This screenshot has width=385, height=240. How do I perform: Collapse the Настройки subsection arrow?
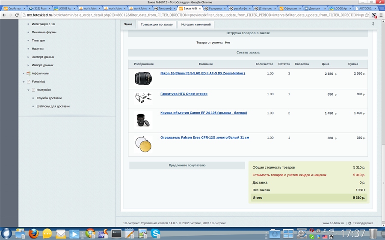28,90
